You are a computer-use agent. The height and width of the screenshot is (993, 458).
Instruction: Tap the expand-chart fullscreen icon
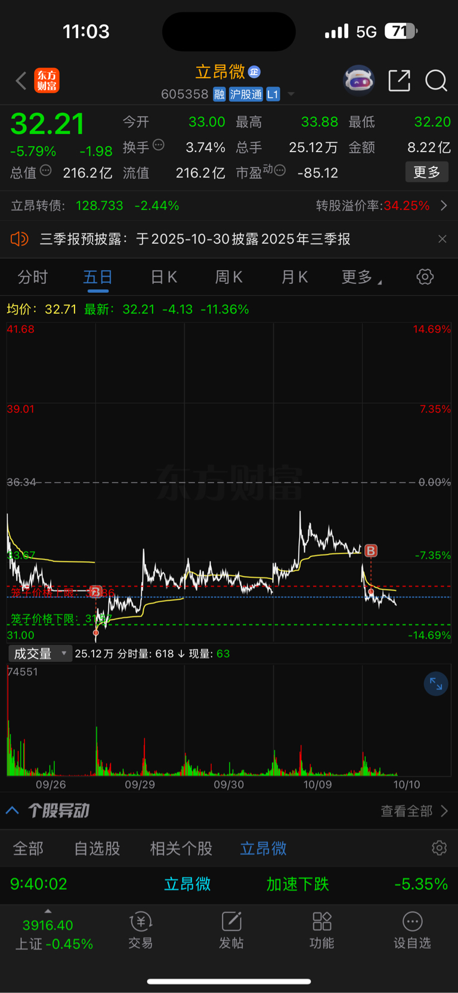(436, 683)
